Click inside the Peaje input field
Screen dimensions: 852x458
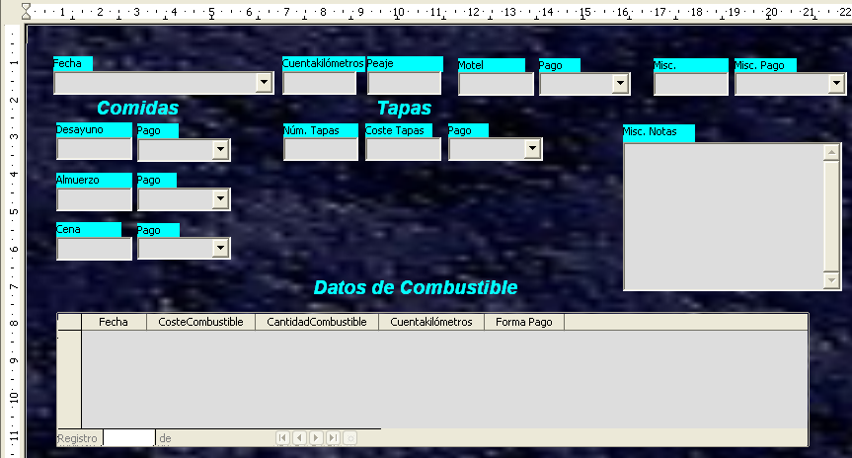pos(404,84)
